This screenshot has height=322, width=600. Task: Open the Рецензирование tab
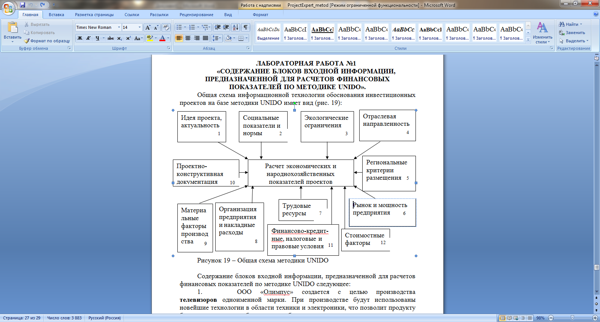(x=196, y=15)
